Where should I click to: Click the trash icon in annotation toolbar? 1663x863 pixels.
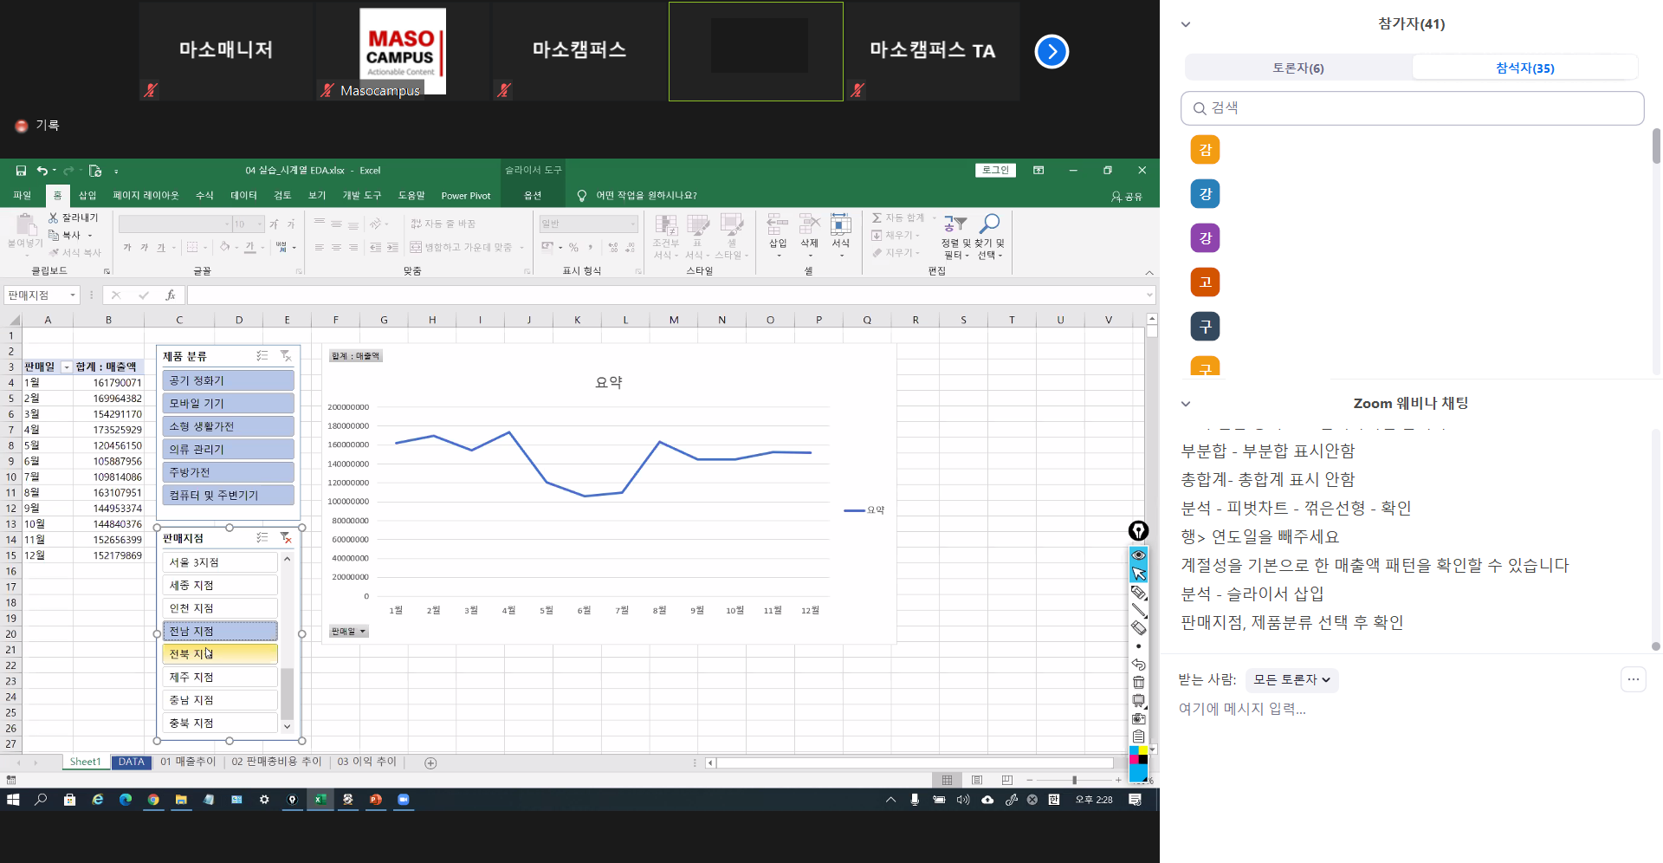[1139, 683]
